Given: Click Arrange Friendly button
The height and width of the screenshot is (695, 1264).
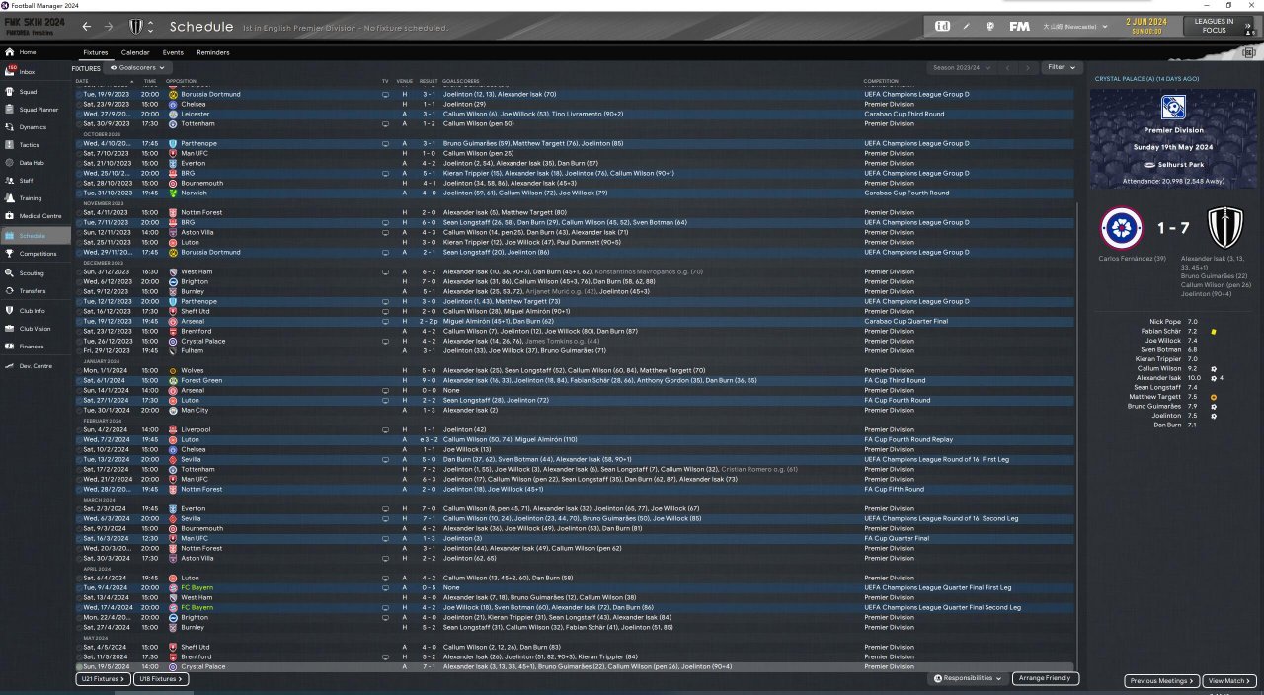Looking at the screenshot, I should point(1046,679).
